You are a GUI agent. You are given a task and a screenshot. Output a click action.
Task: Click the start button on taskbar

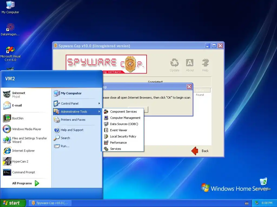[13, 203]
